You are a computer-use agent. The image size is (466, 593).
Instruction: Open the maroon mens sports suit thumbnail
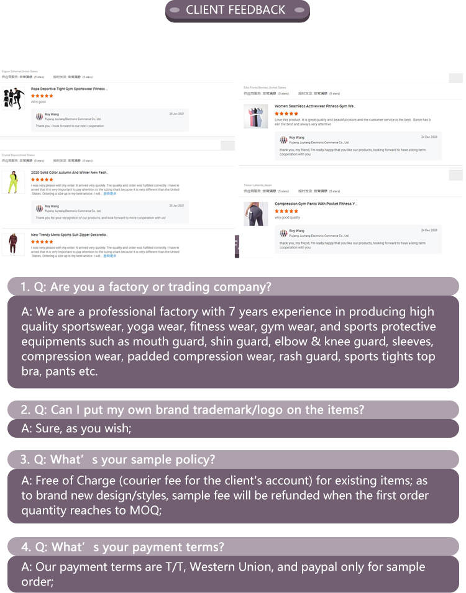coord(13,244)
